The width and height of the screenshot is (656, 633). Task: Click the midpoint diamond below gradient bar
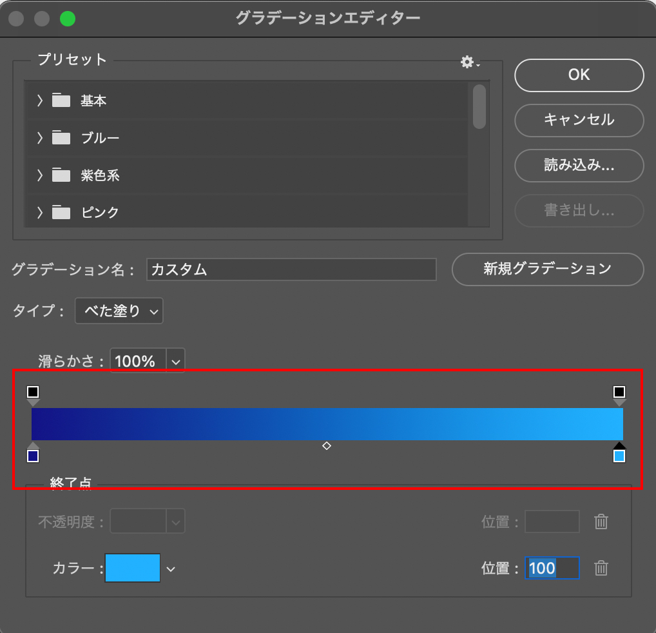327,445
